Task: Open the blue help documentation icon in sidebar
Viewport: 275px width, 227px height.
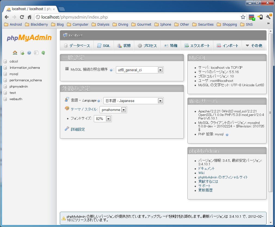Action: (29, 53)
